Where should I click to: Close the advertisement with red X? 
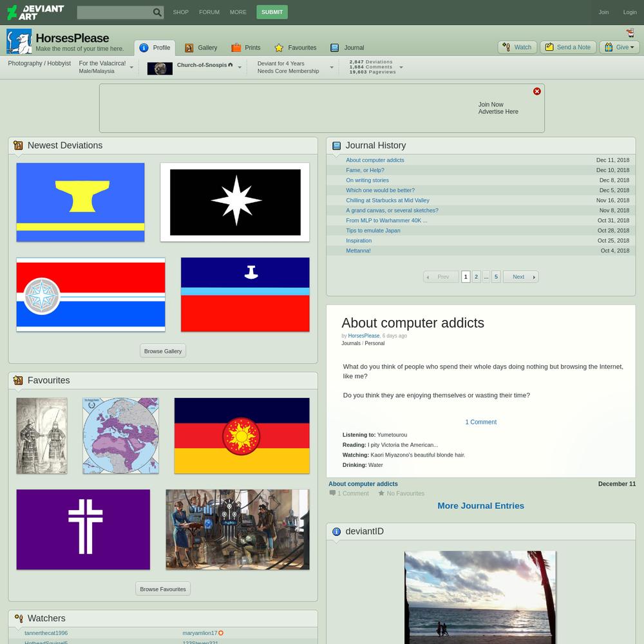pos(537,91)
